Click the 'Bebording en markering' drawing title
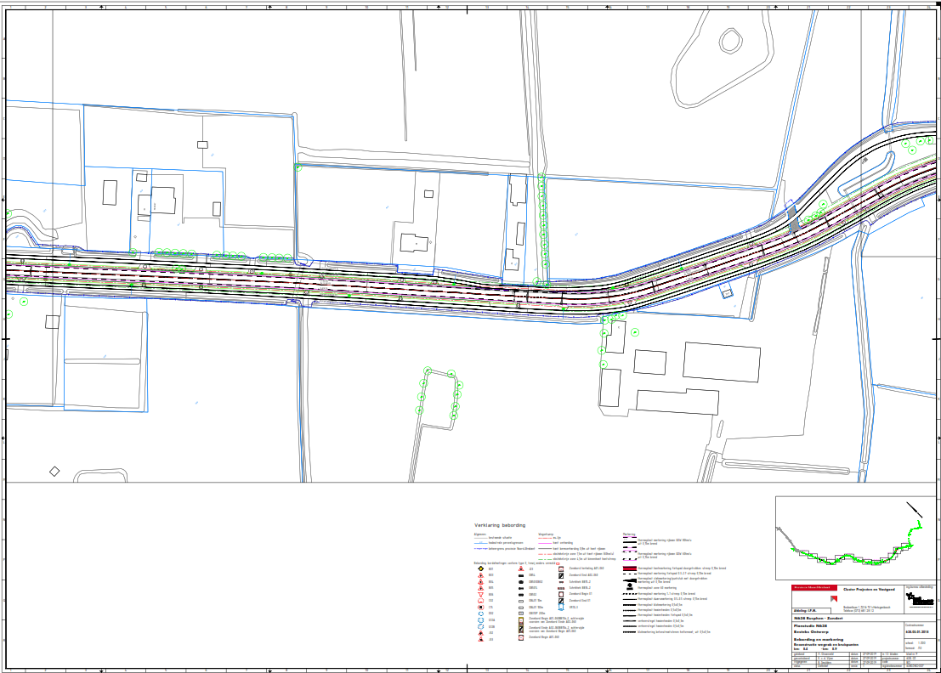 coord(818,639)
